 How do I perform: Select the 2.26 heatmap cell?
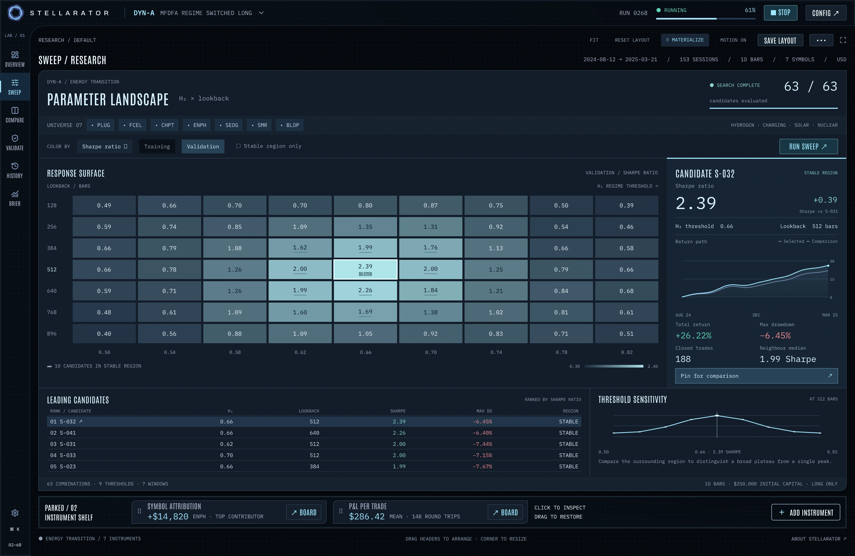[x=365, y=291]
